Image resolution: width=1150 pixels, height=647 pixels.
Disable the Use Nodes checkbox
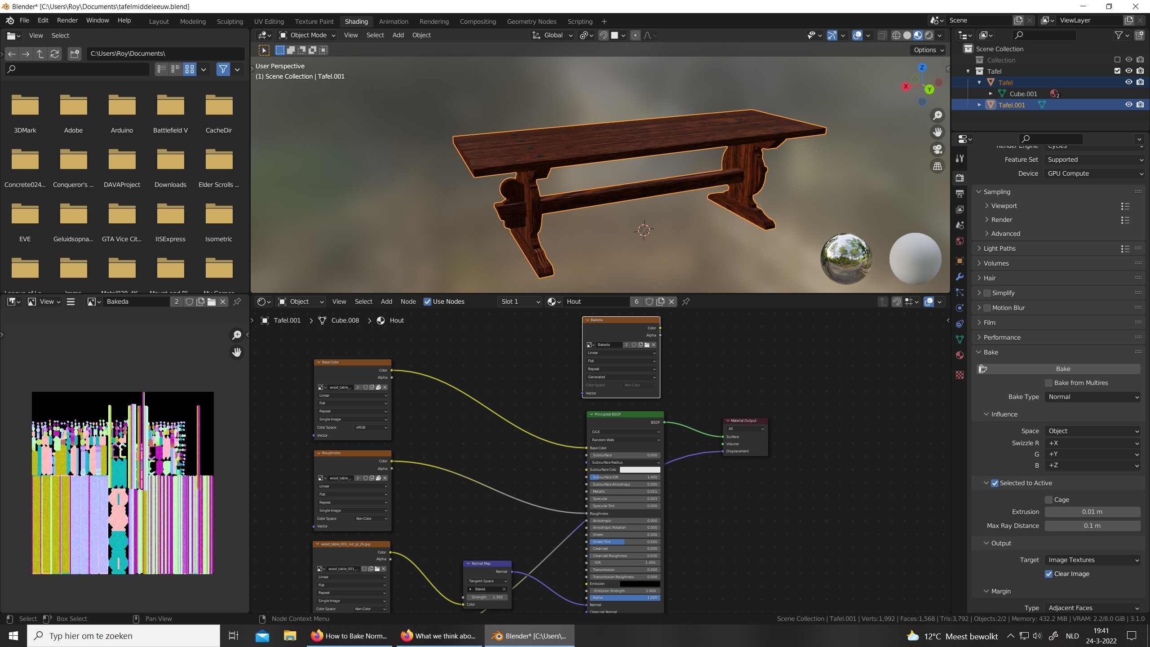pyautogui.click(x=427, y=301)
